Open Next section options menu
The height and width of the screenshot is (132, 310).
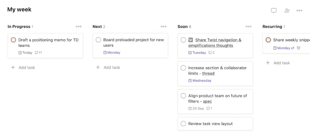164,27
